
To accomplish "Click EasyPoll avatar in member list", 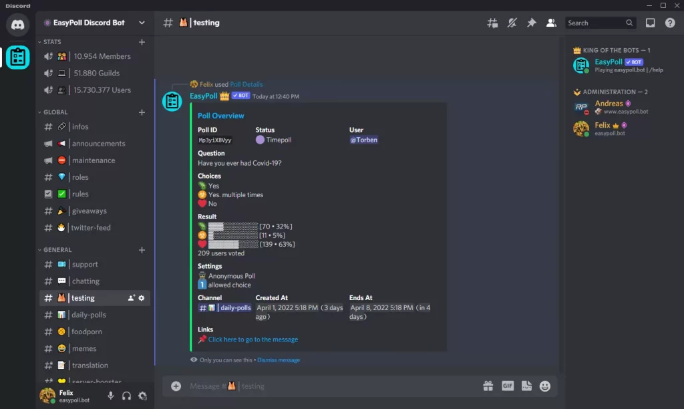I will (x=581, y=65).
